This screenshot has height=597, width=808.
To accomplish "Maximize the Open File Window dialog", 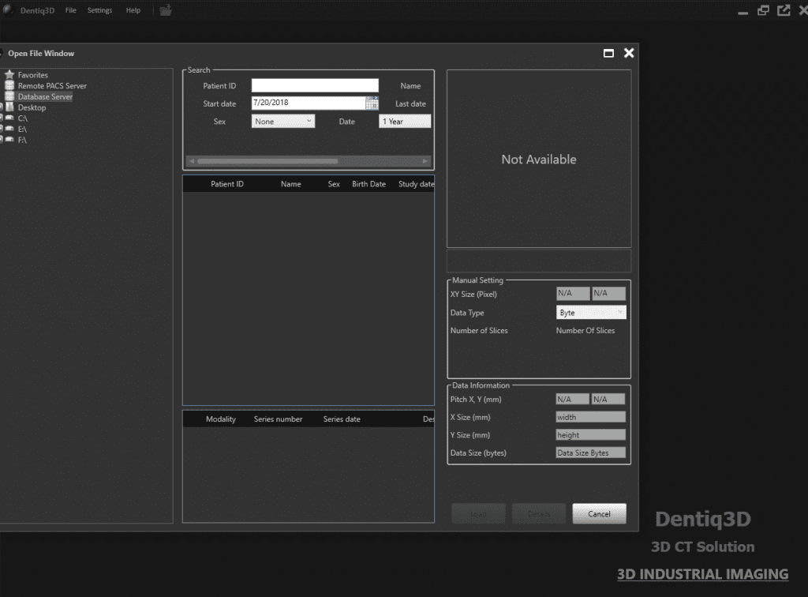I will point(608,53).
